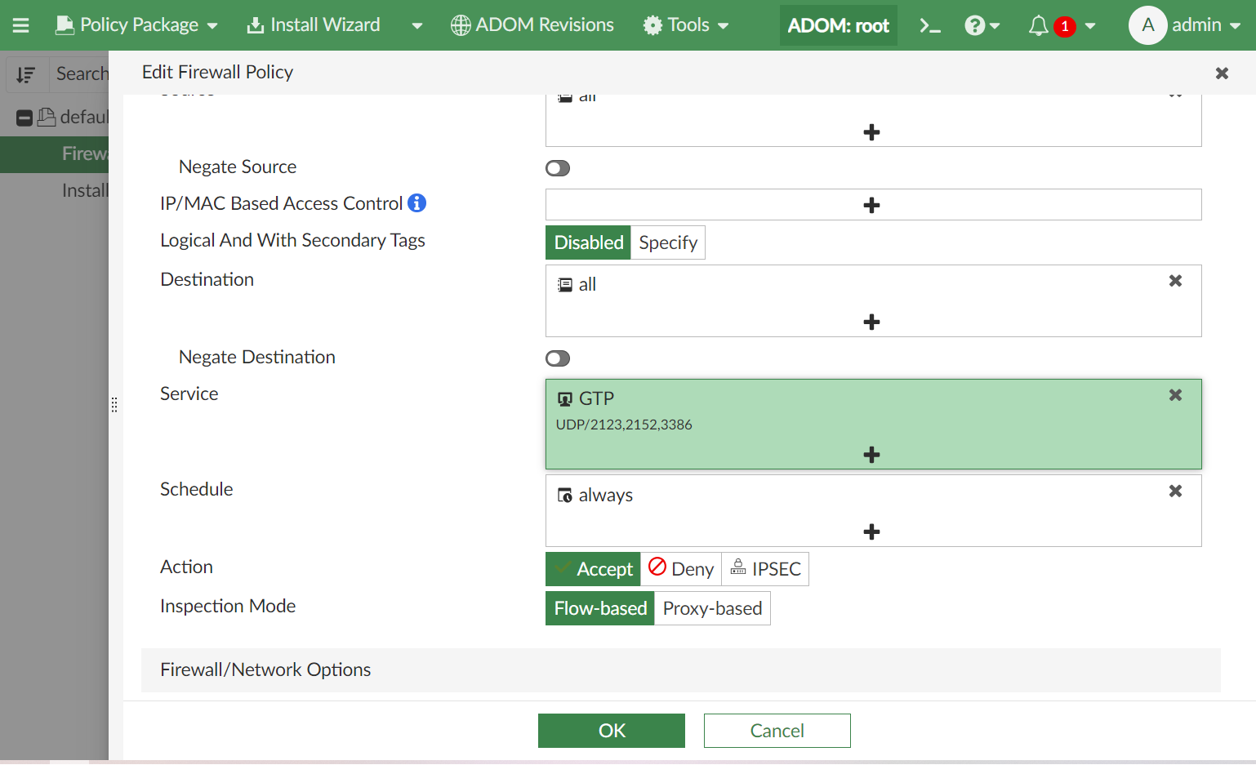Click the hamburger menu icon
Screen dimensions: 1256x765
coord(21,25)
